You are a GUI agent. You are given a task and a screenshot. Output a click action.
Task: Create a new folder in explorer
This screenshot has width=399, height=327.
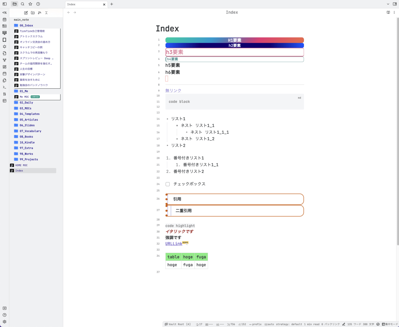(33, 13)
